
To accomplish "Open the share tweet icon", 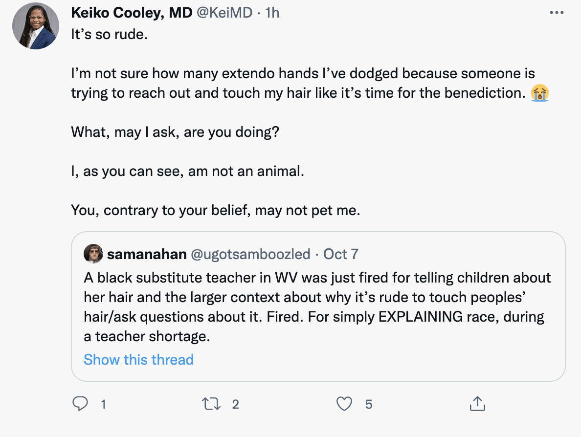I will pyautogui.click(x=477, y=404).
